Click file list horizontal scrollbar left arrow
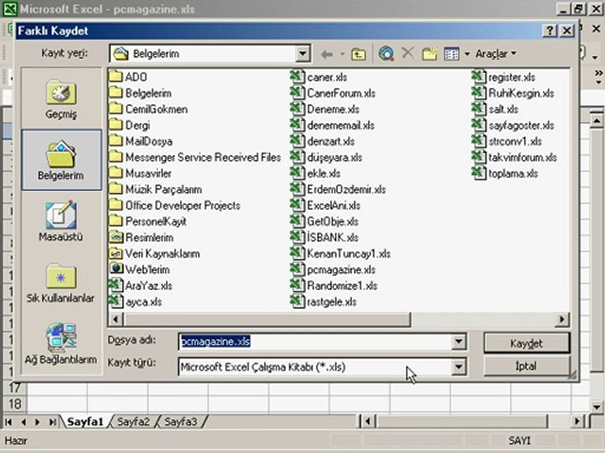The image size is (605, 453). point(116,320)
